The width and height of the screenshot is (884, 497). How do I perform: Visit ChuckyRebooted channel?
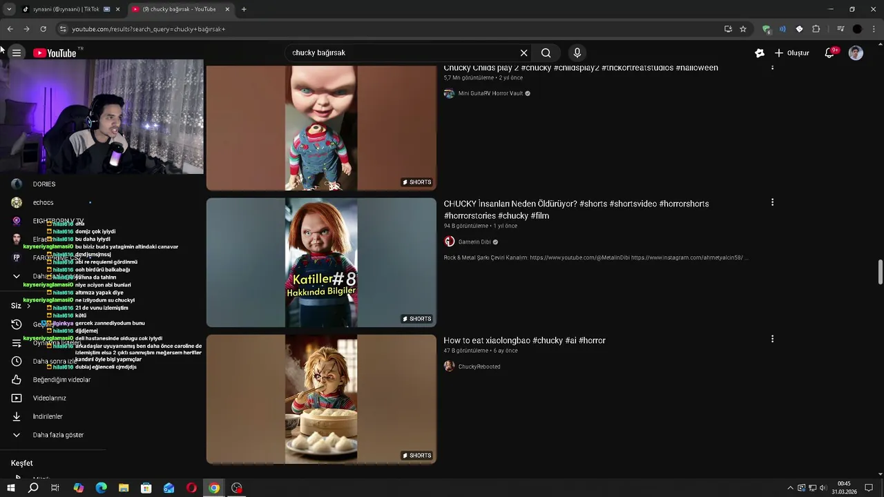(x=479, y=367)
